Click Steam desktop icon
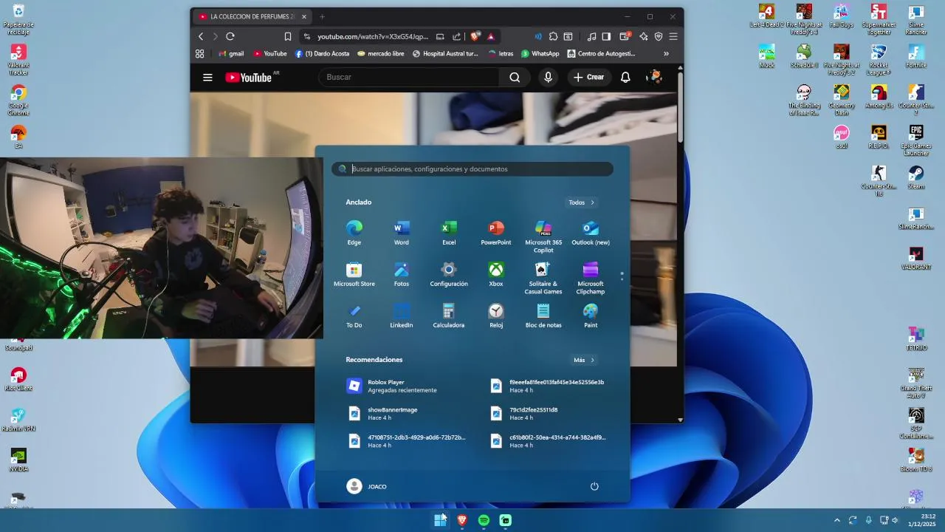945x532 pixels. (x=915, y=178)
